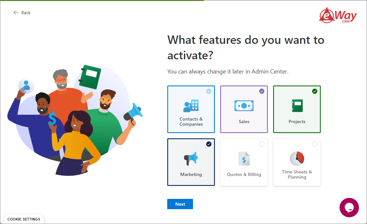Click the Quotes & Billing dollar document icon
This screenshot has width=367, height=224.
pyautogui.click(x=244, y=159)
